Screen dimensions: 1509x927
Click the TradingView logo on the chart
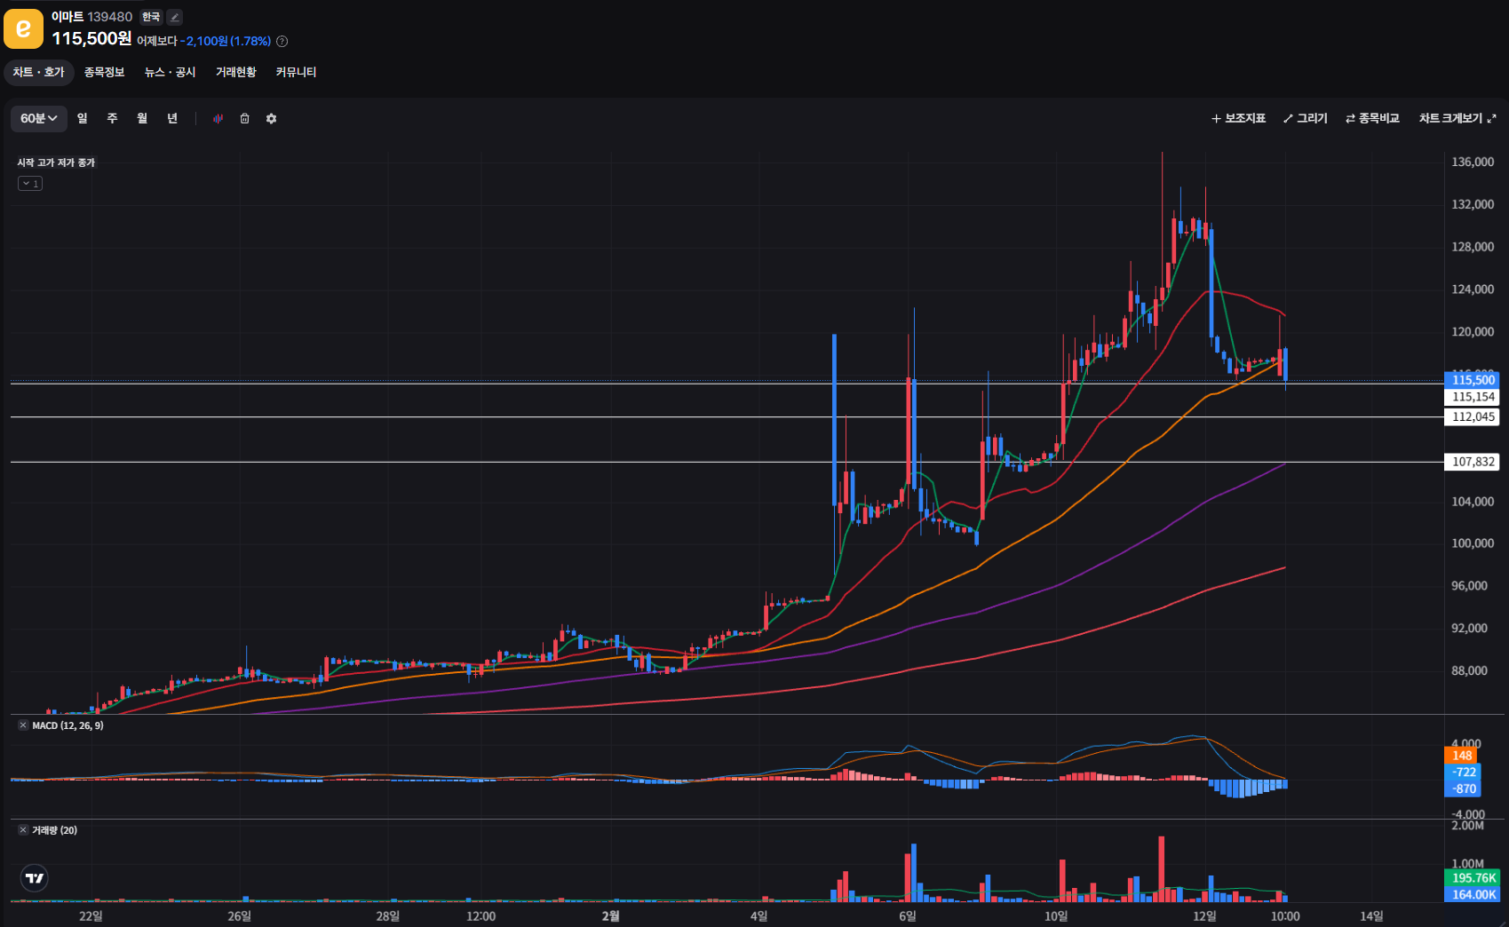[35, 878]
